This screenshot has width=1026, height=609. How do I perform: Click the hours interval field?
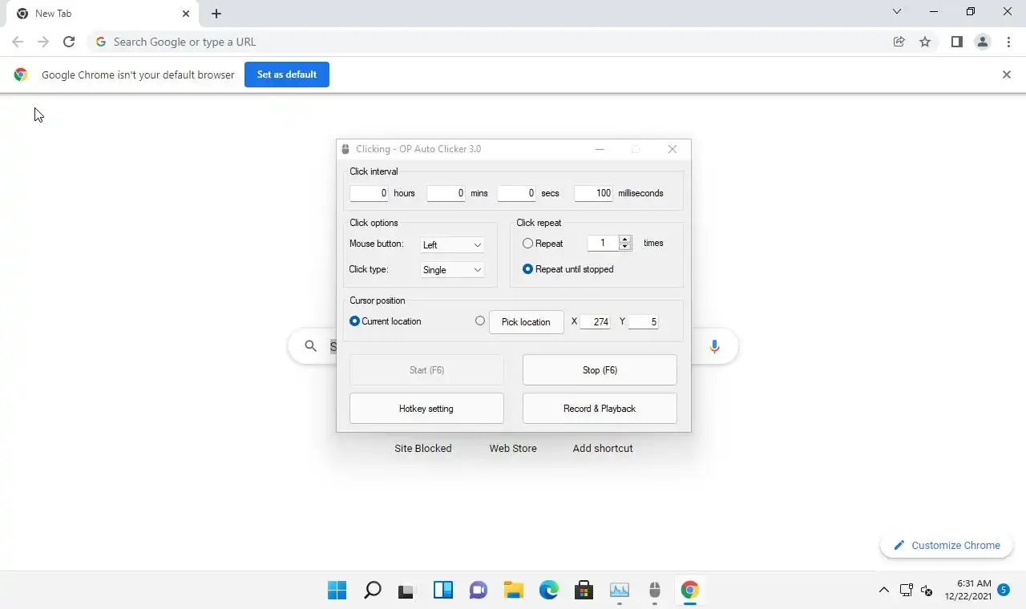tap(369, 193)
